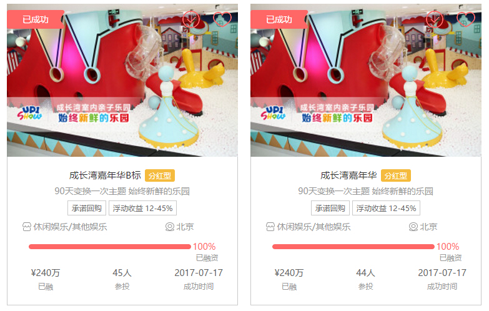
Task: Click shop category icon on right card
Action: [x=270, y=227]
